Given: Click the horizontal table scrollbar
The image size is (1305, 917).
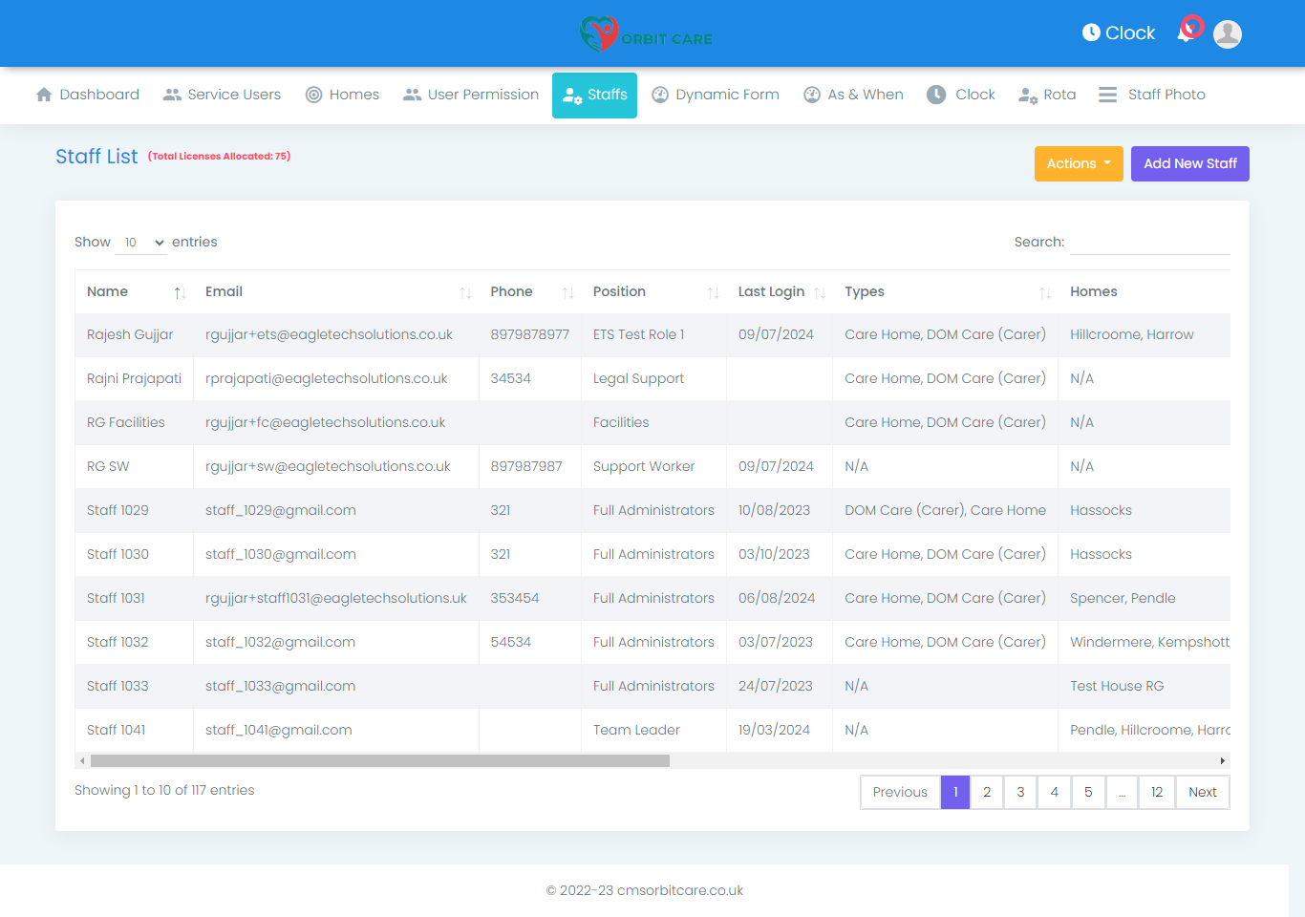Looking at the screenshot, I should (x=380, y=761).
